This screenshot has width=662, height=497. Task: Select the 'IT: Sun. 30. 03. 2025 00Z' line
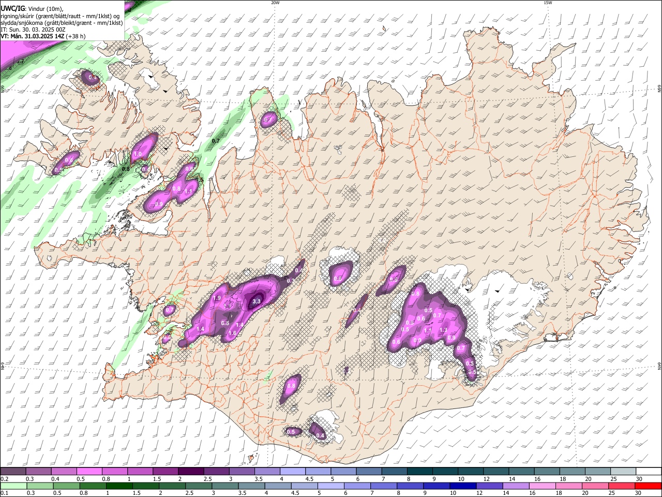point(33,30)
